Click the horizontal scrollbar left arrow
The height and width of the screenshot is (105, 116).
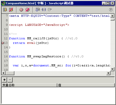[3, 73]
